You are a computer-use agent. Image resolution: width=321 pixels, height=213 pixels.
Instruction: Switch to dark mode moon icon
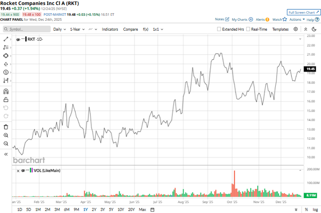click(x=314, y=29)
